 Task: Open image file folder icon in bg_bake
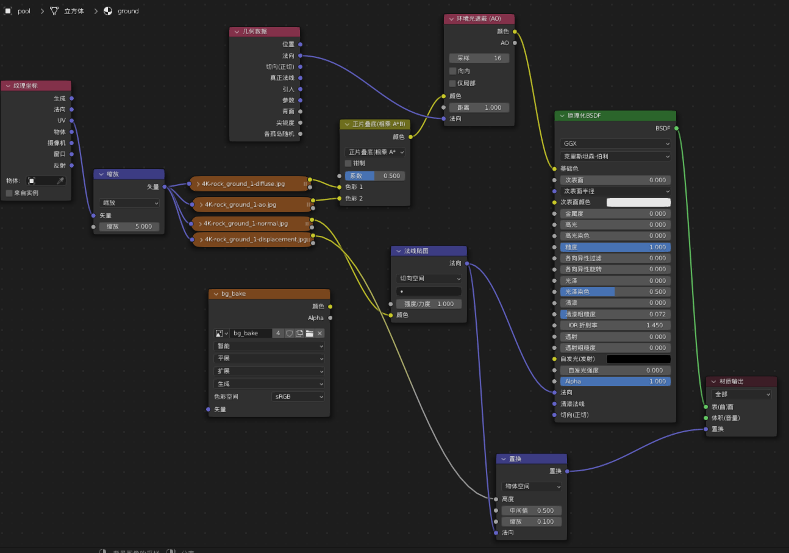pos(309,334)
